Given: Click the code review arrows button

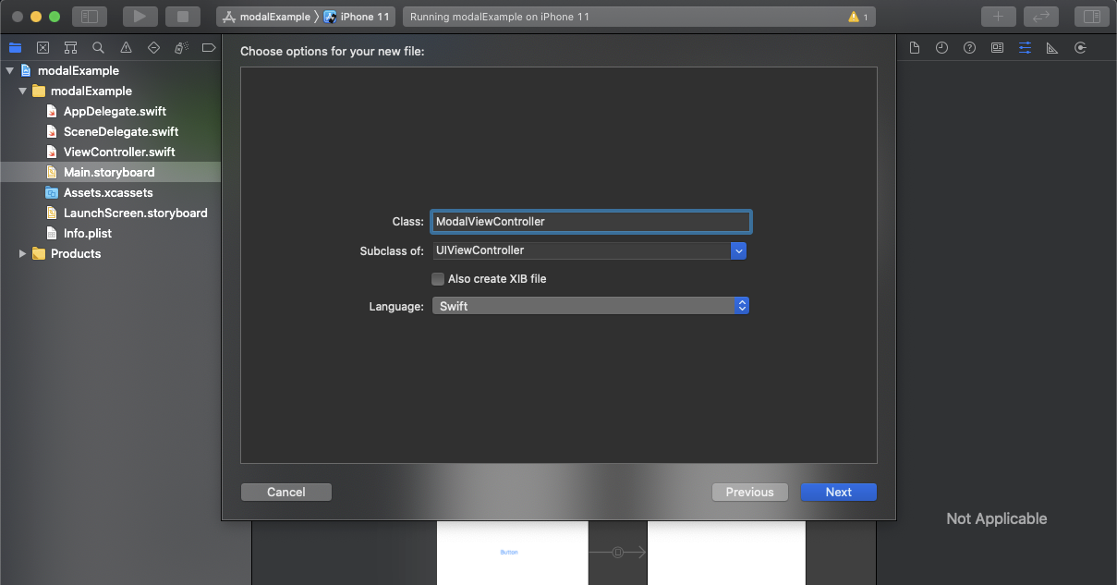Looking at the screenshot, I should click(x=1040, y=17).
